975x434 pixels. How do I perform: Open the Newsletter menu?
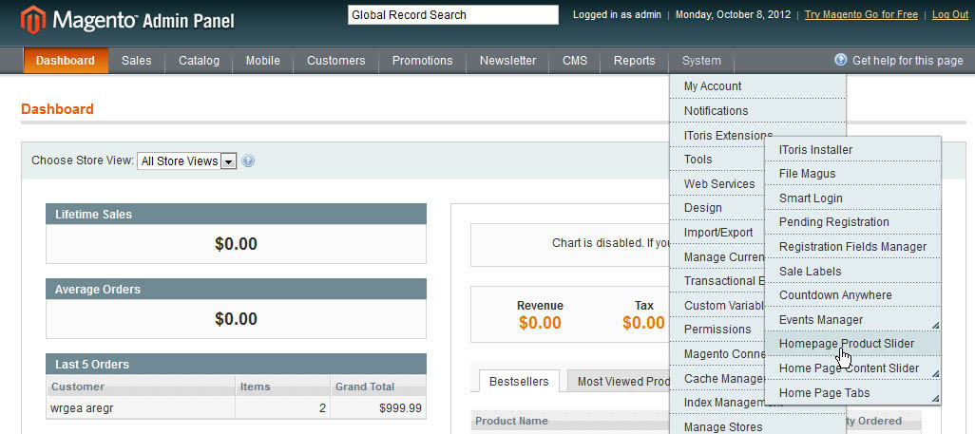pos(507,61)
